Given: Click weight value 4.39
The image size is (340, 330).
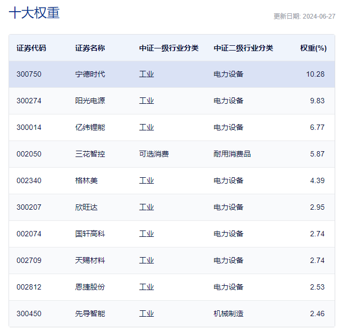Looking at the screenshot, I should 317,181.
